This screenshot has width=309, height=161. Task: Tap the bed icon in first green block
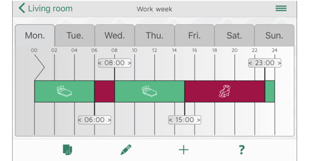point(64,91)
